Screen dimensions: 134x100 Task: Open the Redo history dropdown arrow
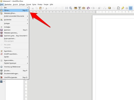[59, 8]
